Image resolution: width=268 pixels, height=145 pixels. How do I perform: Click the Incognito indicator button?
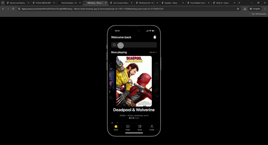[x=255, y=9]
